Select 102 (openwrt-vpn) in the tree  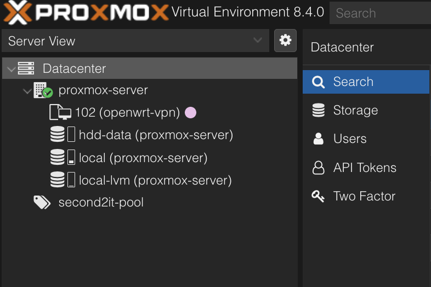pos(127,113)
